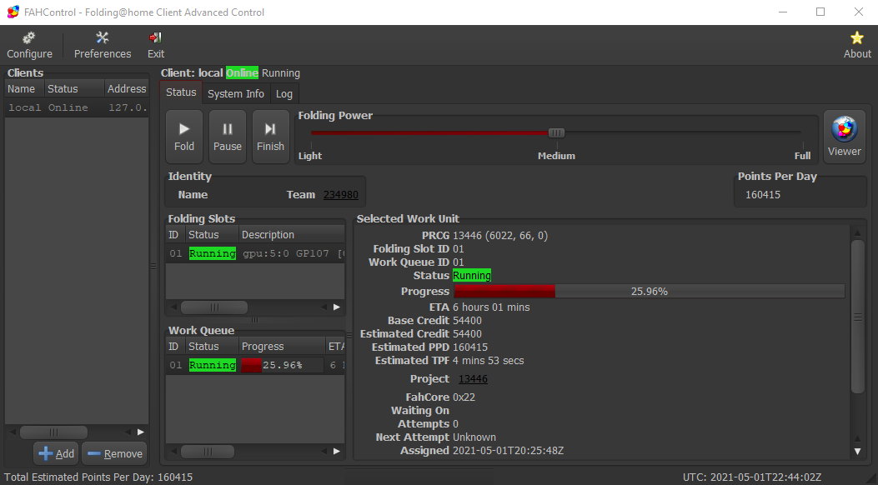Open the Log tab
Image resolution: width=878 pixels, height=485 pixels.
point(284,94)
